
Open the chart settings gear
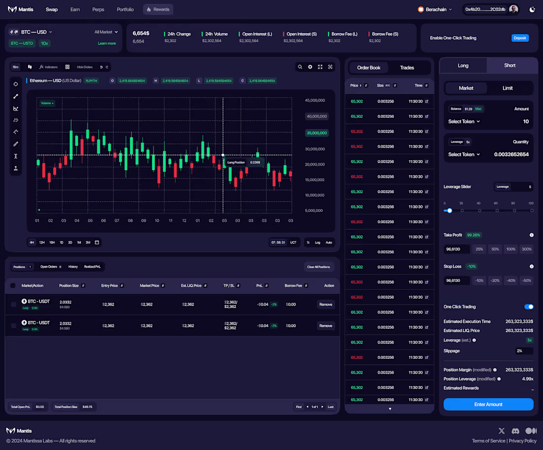click(x=310, y=67)
